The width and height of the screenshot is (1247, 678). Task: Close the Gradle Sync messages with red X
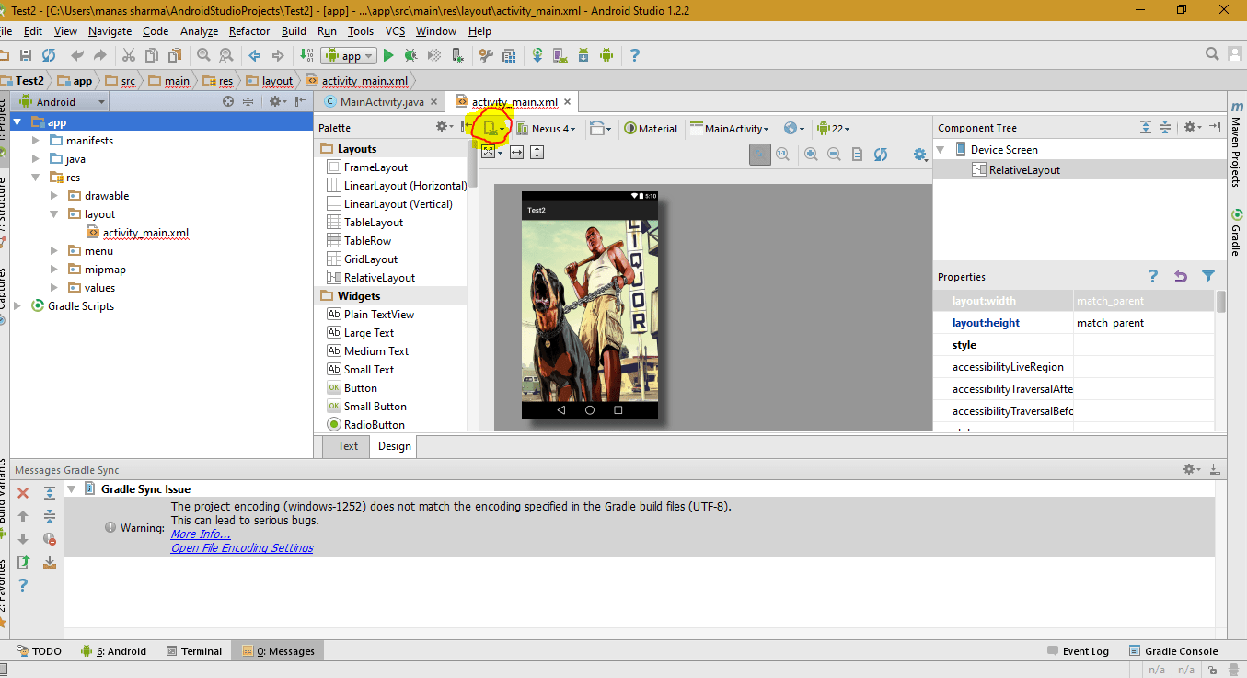click(23, 494)
